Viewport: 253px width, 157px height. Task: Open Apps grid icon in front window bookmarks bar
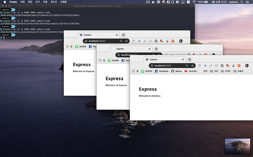tap(134, 71)
